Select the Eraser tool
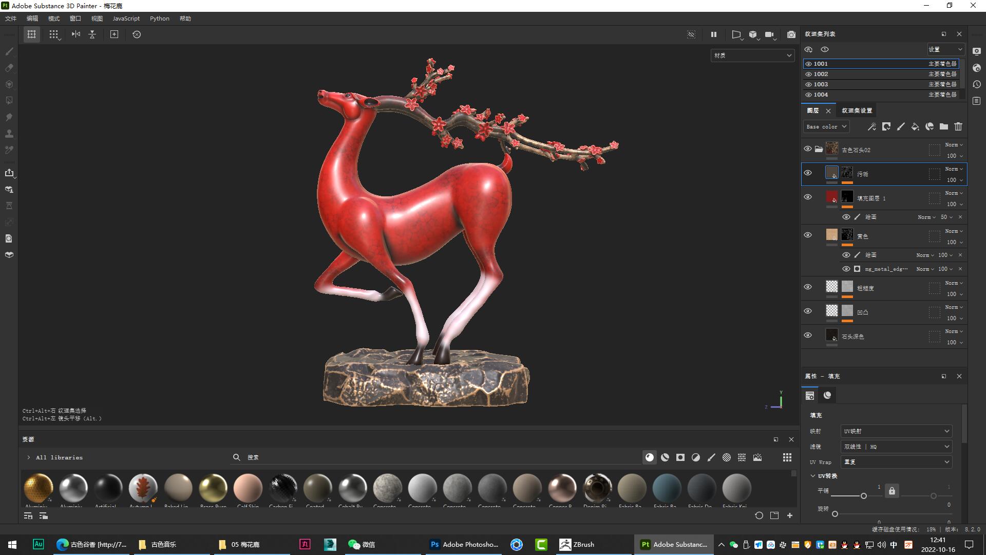 (9, 68)
